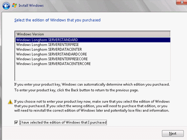Select Windows Longhorn SERVERENTERPRISE edition
The image size is (187, 140).
93,45
